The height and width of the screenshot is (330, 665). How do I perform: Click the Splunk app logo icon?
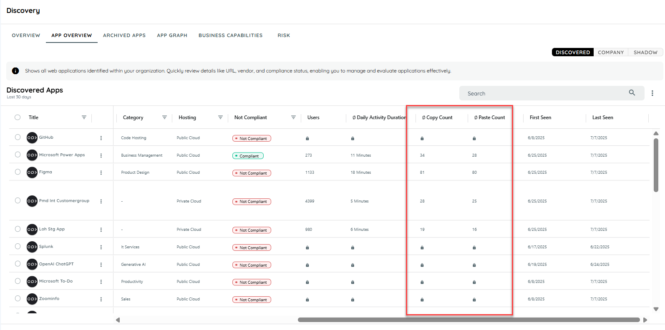click(32, 247)
